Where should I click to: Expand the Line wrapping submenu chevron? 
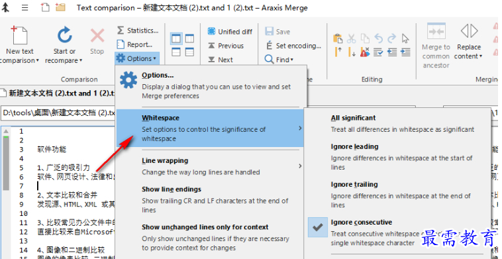tap(300, 166)
